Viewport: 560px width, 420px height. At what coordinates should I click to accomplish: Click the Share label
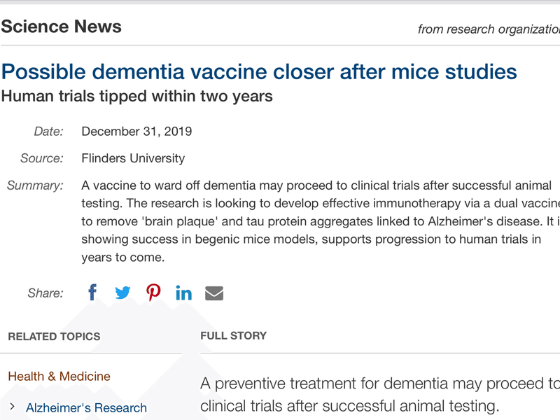click(x=45, y=293)
